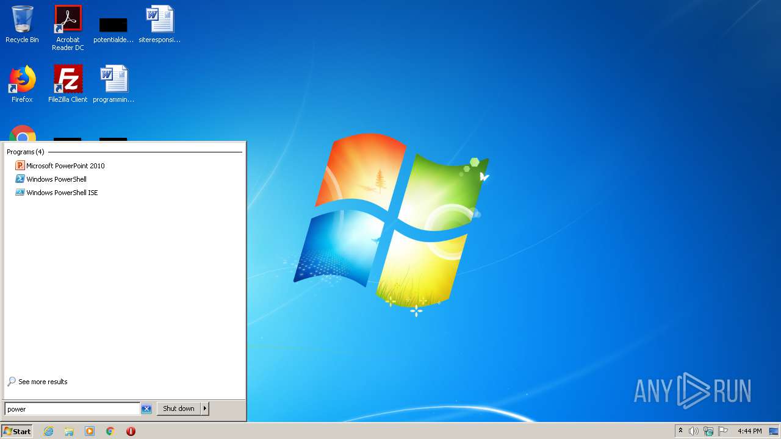Viewport: 781px width, 439px height.
Task: Click the Programs (4) group header
Action: click(25, 152)
